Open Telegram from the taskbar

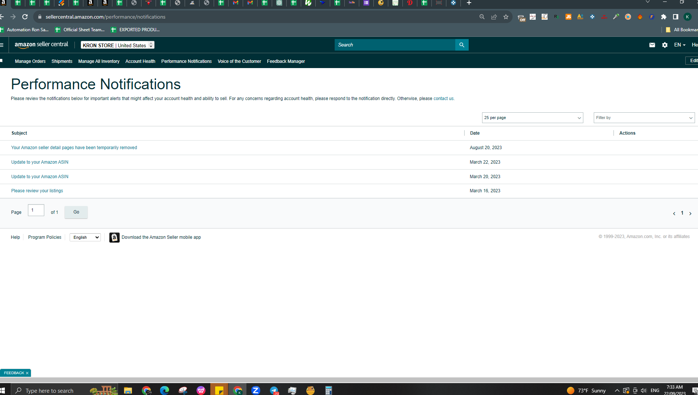pyautogui.click(x=274, y=390)
